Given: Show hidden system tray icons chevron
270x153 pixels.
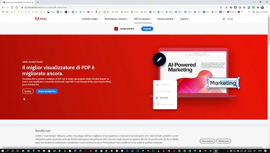Looking at the screenshot, I should pyautogui.click(x=228, y=151).
